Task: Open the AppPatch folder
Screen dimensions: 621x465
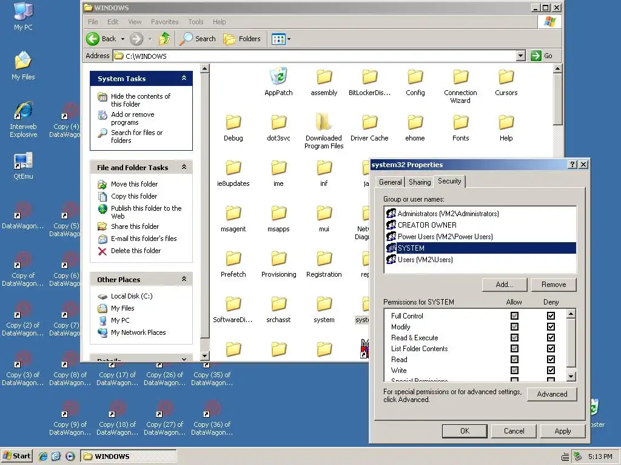Action: pos(278,82)
